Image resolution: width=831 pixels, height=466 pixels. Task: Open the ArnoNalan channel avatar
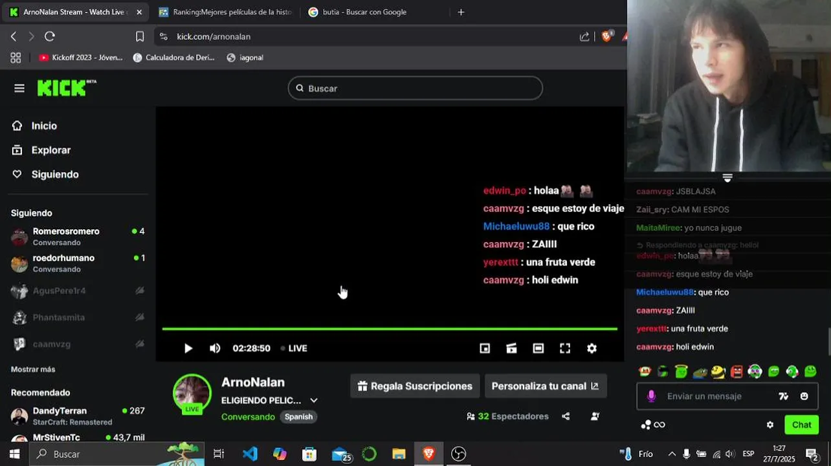192,394
